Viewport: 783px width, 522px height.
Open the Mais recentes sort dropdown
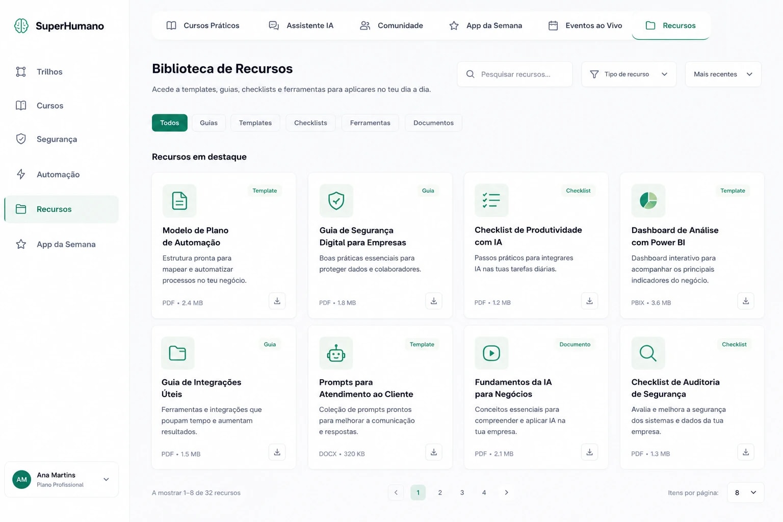(723, 74)
